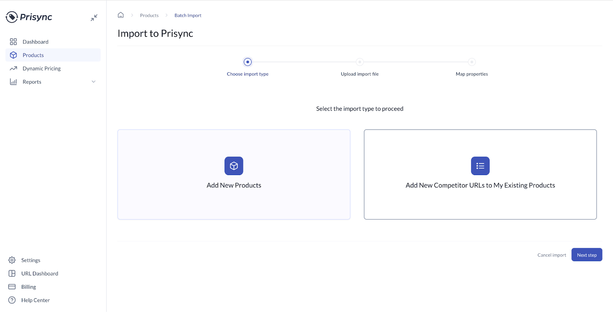Click the URL Dashboard layout icon

coord(12,273)
